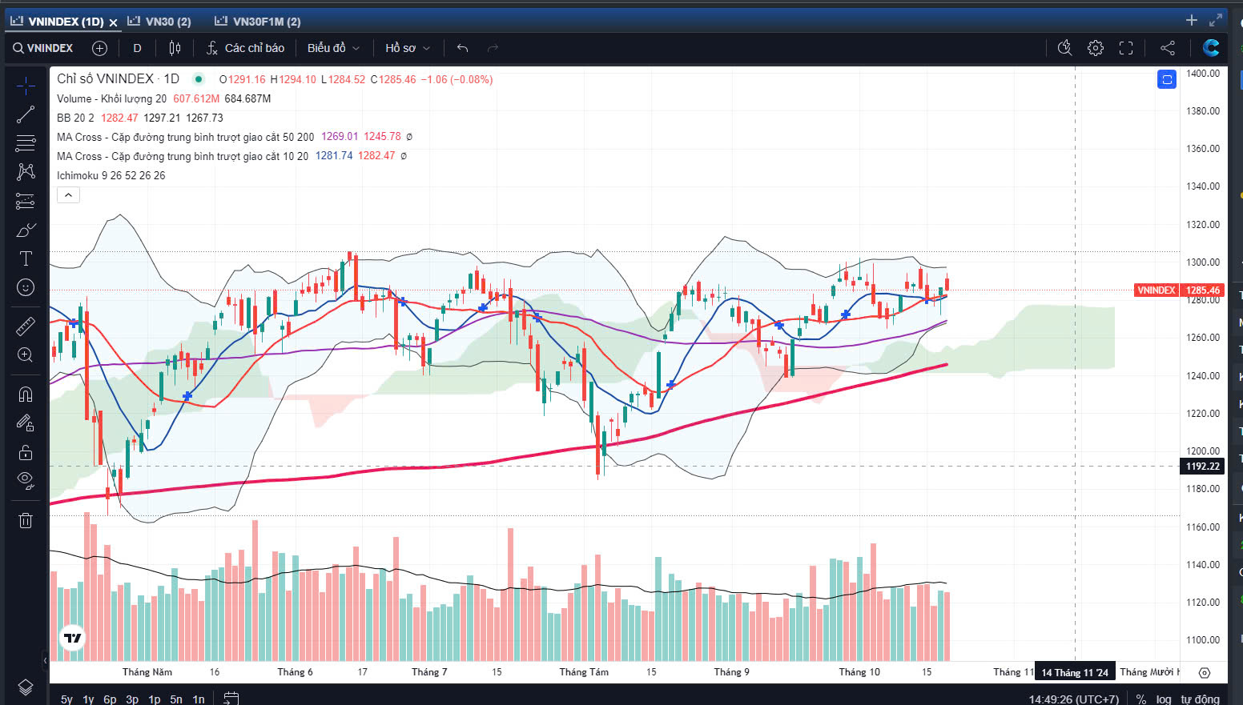Set the date range to 1n

click(198, 699)
